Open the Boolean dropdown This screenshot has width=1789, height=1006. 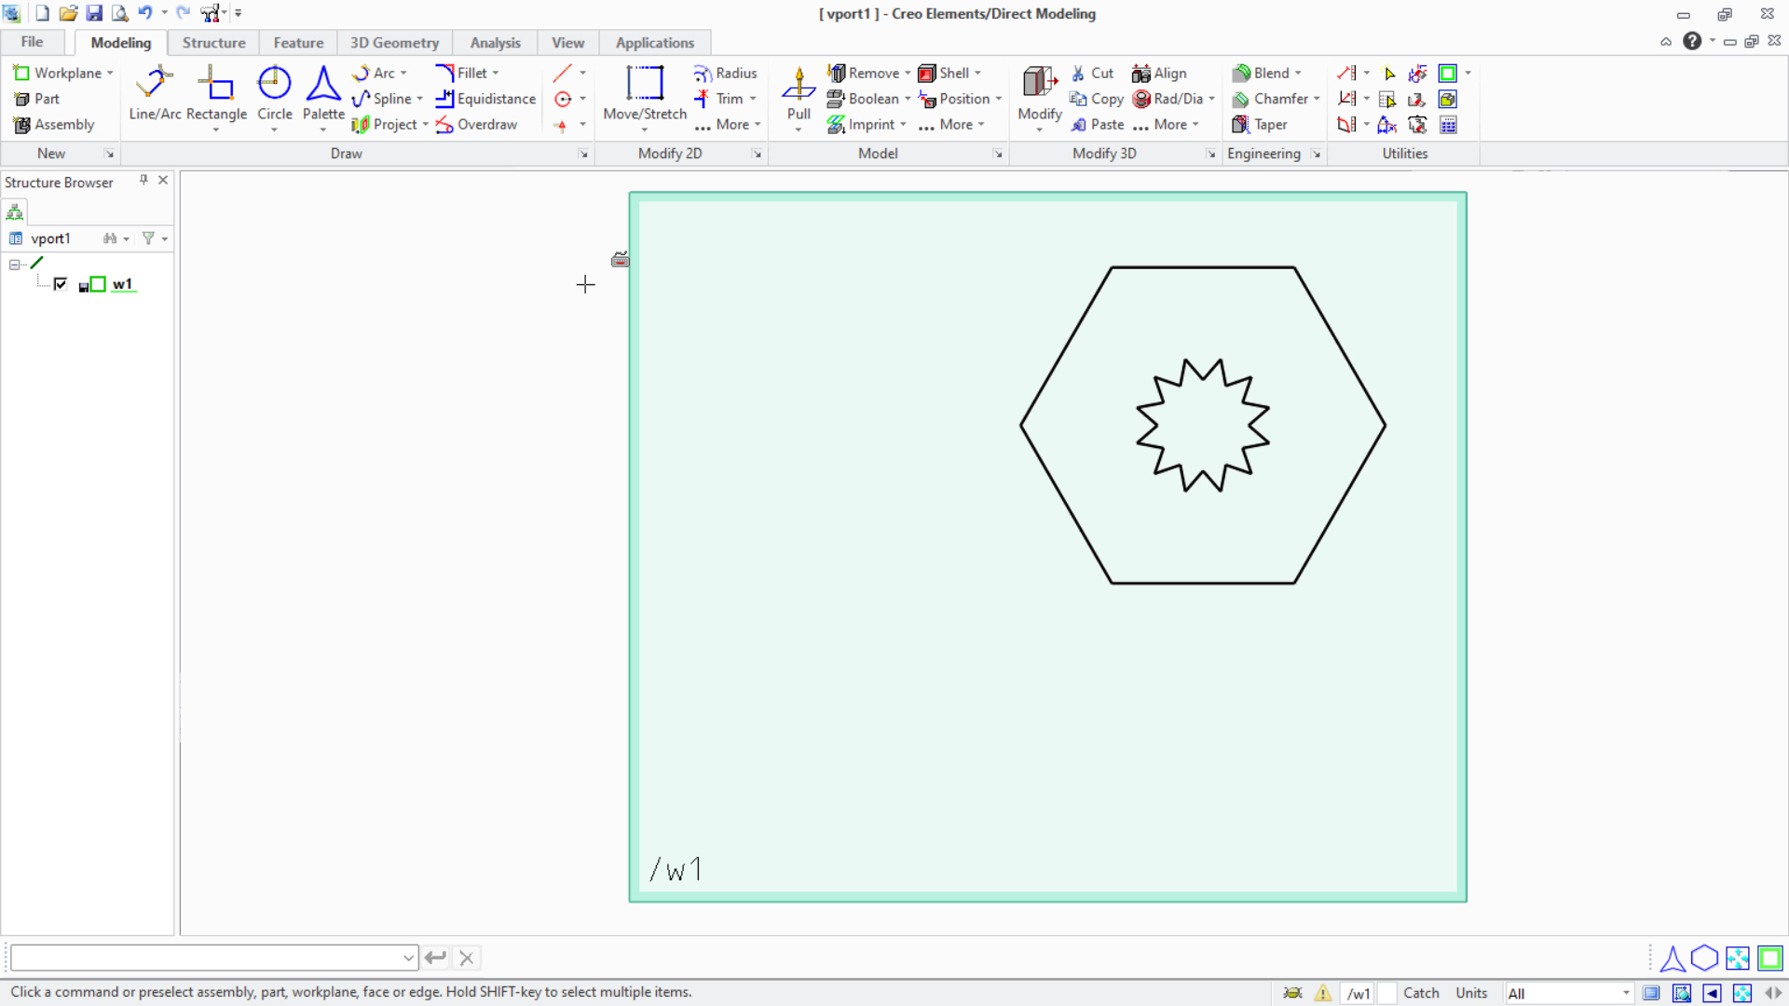point(908,99)
